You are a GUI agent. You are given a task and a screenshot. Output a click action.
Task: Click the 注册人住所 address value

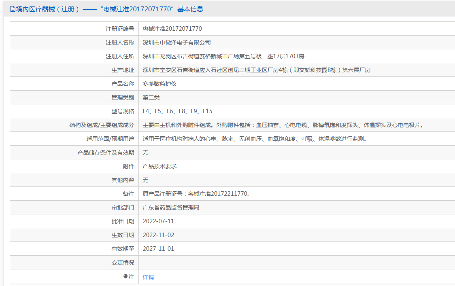point(223,56)
